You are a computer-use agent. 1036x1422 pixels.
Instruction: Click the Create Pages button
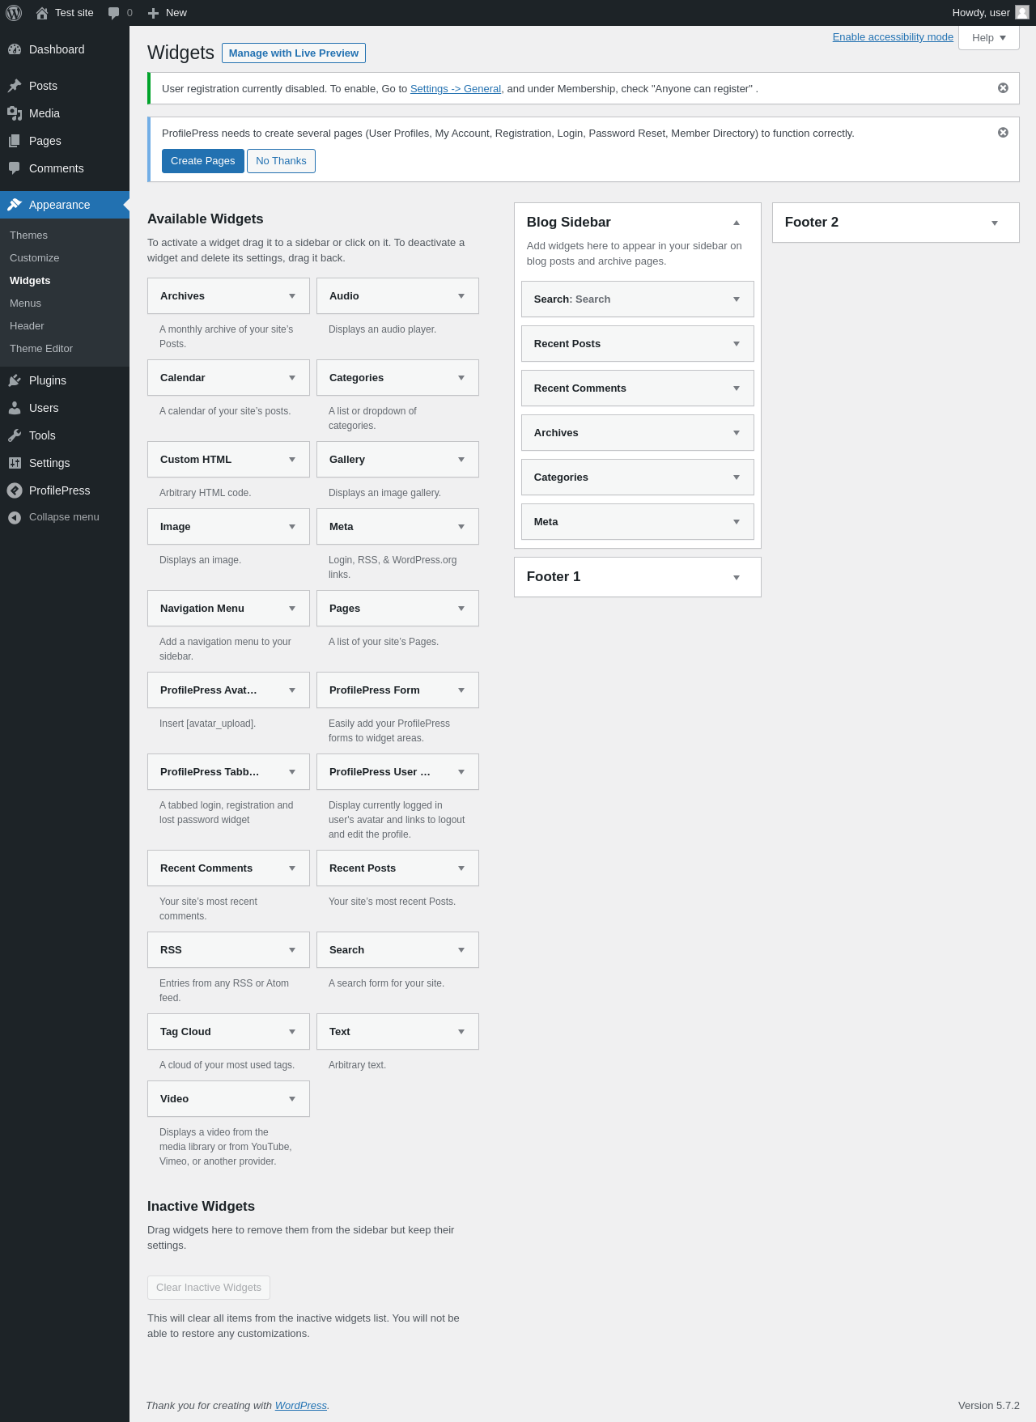(x=202, y=161)
